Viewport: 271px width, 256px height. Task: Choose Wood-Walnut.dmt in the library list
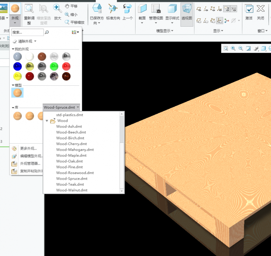(x=72, y=190)
